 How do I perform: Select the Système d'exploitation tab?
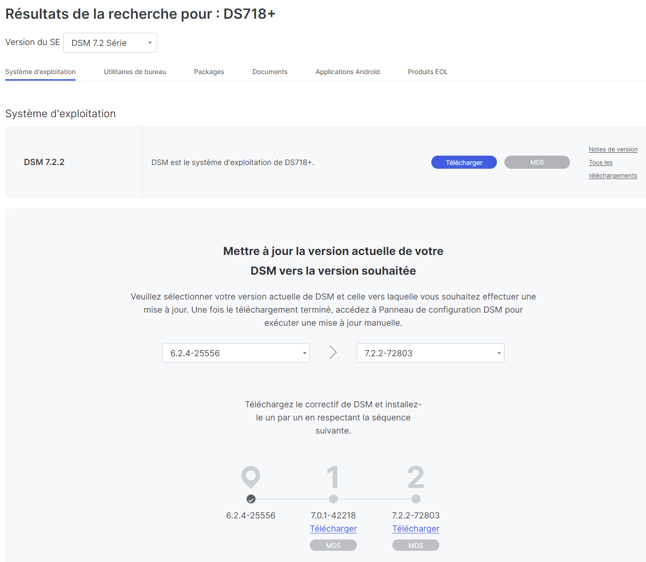(x=40, y=72)
